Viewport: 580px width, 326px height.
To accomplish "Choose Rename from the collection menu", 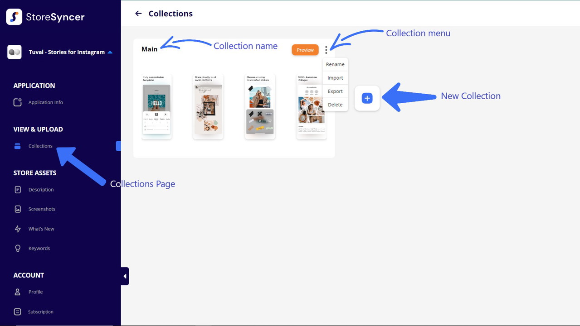I will coord(335,64).
